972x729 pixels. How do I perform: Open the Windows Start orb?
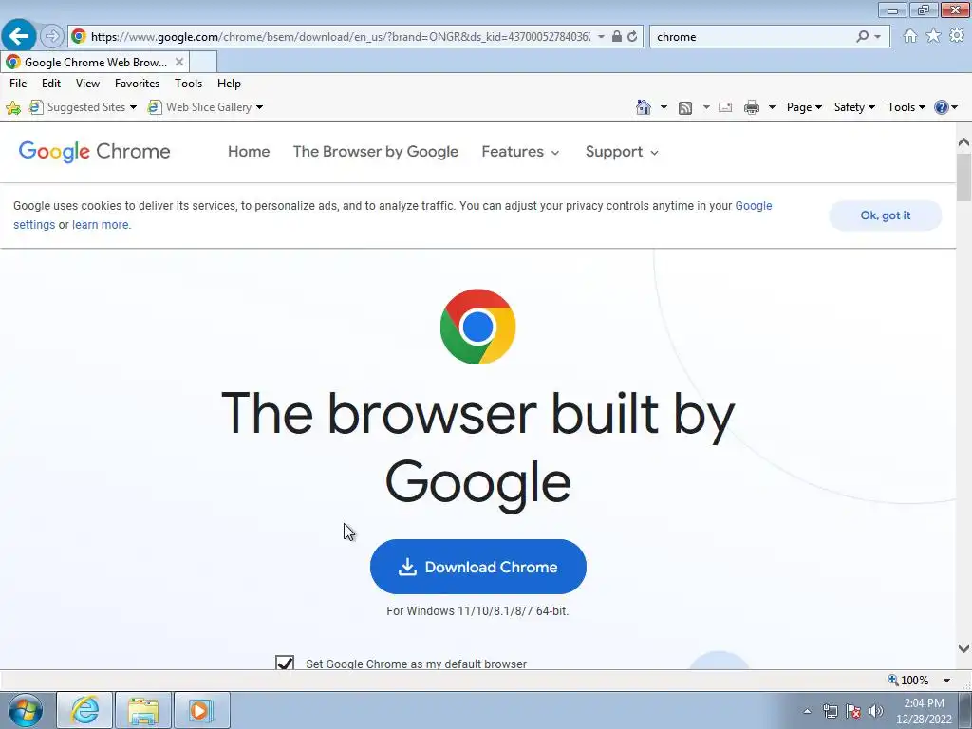[26, 710]
